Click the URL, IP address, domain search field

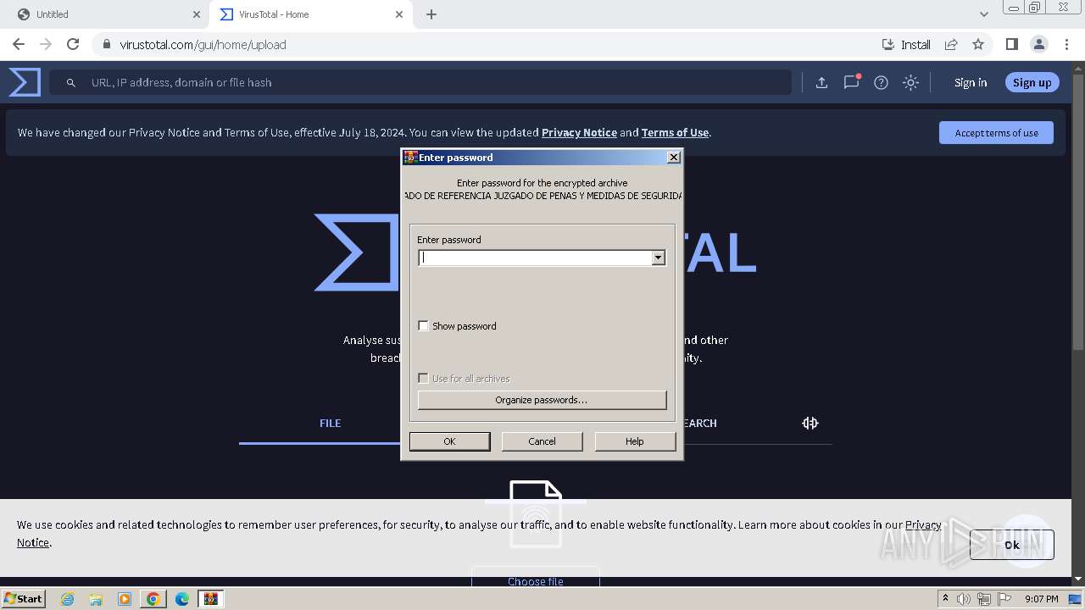(420, 82)
